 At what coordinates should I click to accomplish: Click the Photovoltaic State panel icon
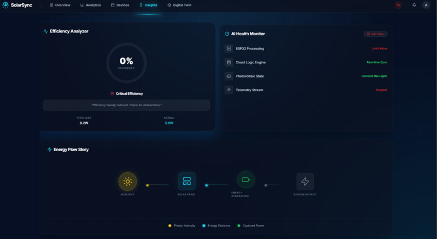[x=229, y=76]
